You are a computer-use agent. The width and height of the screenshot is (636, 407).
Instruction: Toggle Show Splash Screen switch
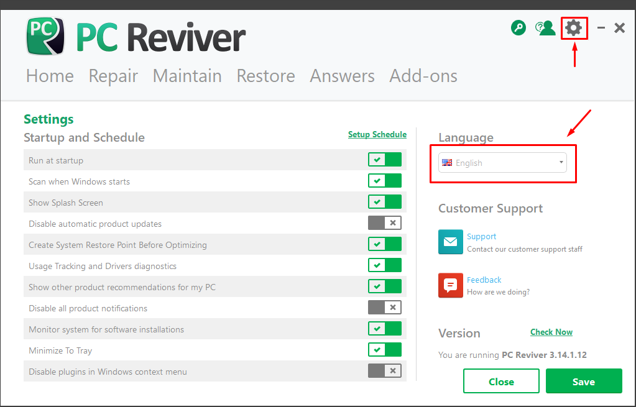pos(384,202)
